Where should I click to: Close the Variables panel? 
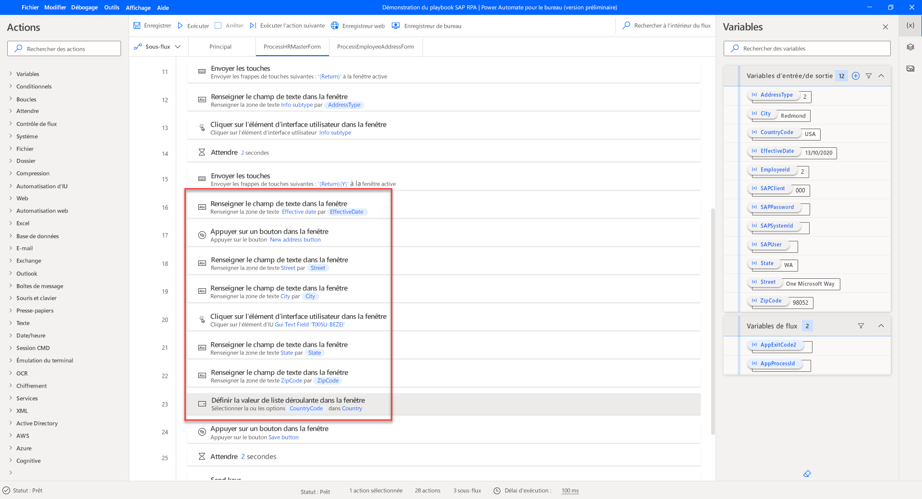pos(886,27)
